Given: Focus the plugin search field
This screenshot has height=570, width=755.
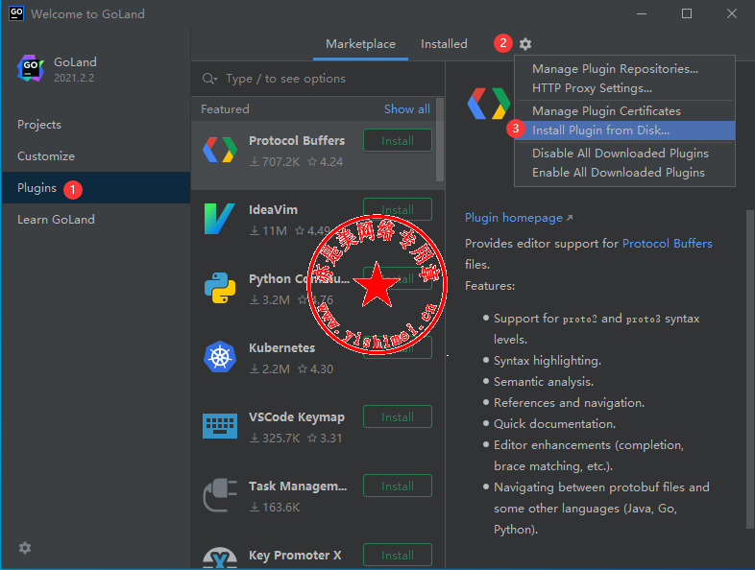Looking at the screenshot, I should [x=318, y=79].
